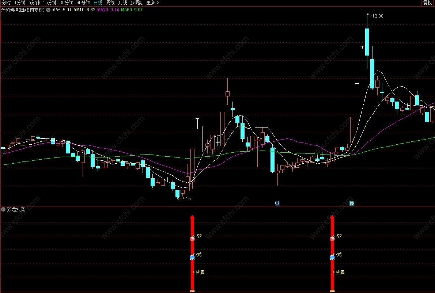
Task: Click the second 龙 signal label
Action: [339, 254]
